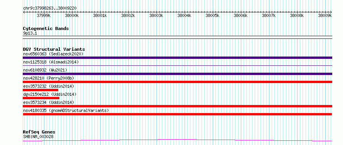This screenshot has width=343, height=145.
Task: Open variant nsv1125318 (Alsmadi2014) label
Action: (x=51, y=62)
